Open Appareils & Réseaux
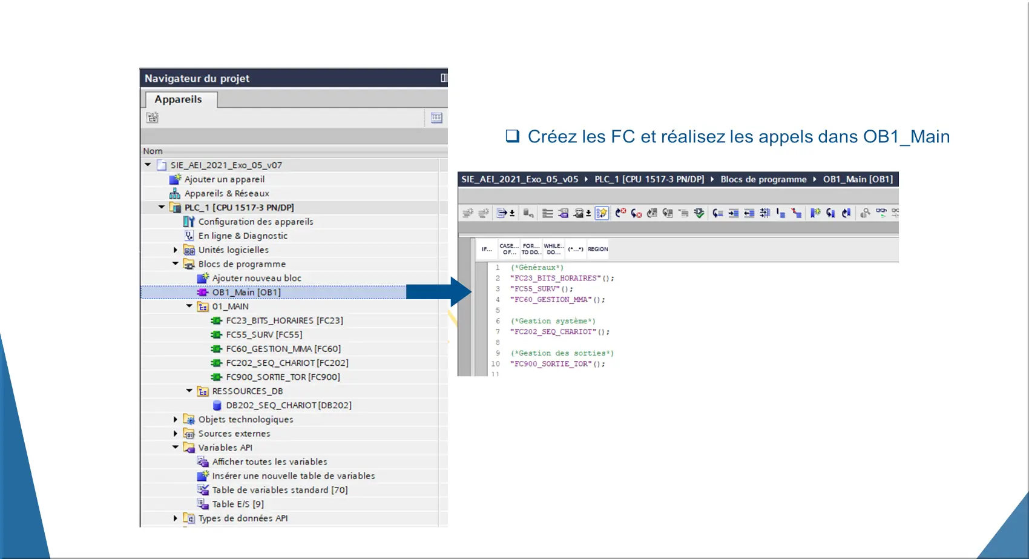The height and width of the screenshot is (559, 1029). coord(227,193)
